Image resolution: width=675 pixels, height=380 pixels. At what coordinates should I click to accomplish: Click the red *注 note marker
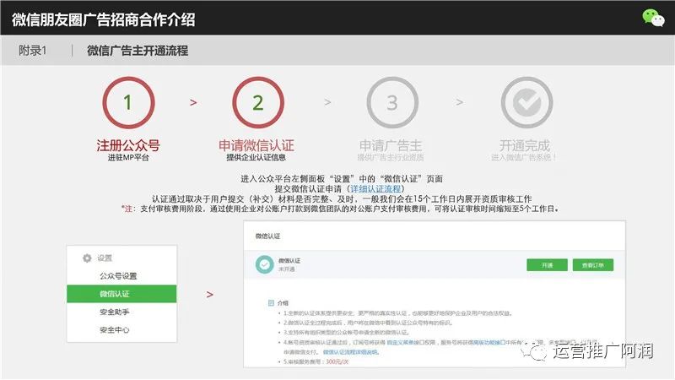(x=128, y=209)
